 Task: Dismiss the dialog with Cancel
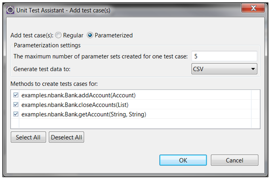(x=234, y=160)
